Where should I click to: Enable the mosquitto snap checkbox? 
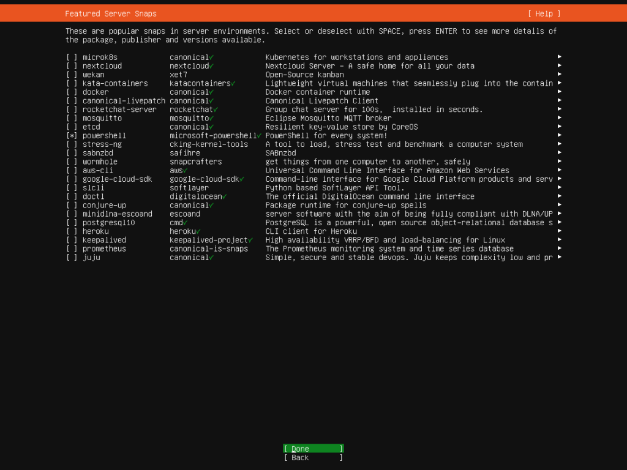(72, 118)
